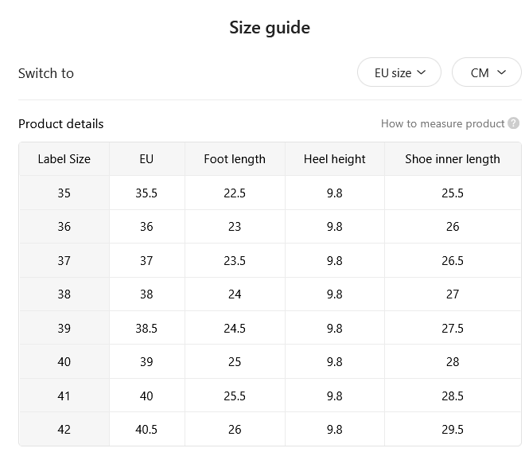This screenshot has height=456, width=525.
Task: Select label size 38 row cell
Action: (x=64, y=294)
